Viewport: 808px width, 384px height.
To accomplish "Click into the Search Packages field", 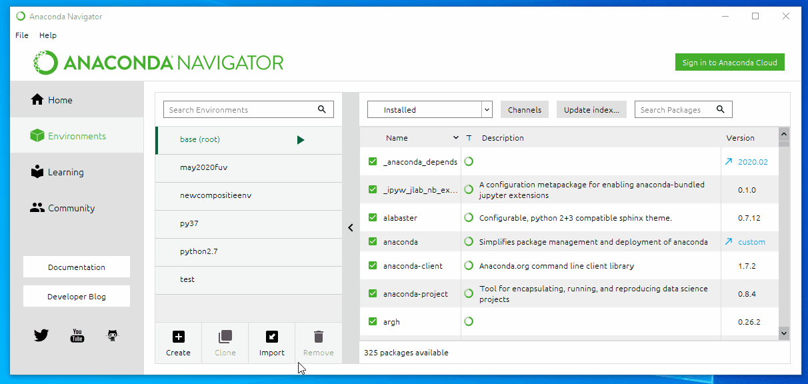I will click(675, 110).
